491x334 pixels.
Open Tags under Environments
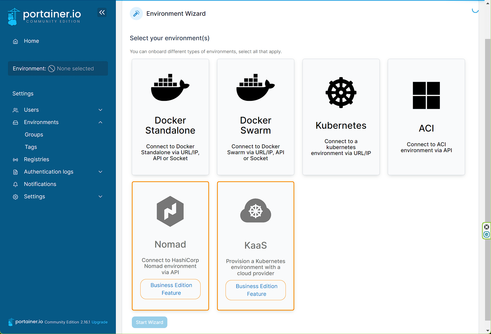(x=31, y=147)
